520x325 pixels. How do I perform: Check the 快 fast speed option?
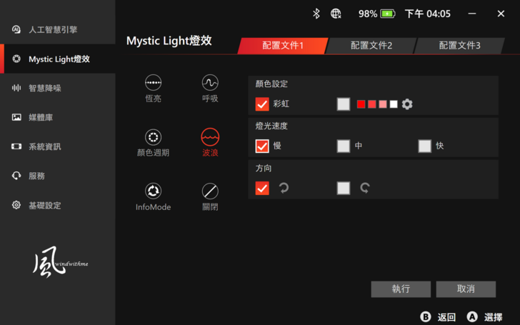(x=425, y=146)
